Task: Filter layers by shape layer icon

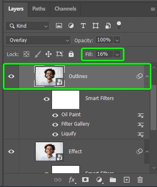Action: [96, 26]
